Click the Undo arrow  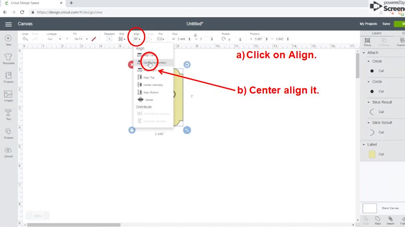coord(25,39)
